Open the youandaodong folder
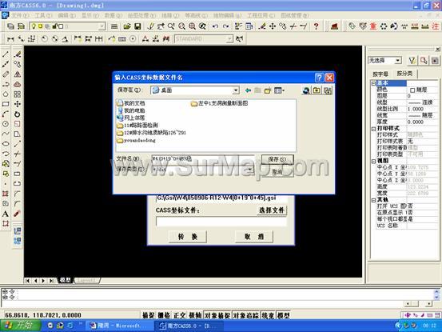The height and width of the screenshot is (332, 442). coord(136,140)
